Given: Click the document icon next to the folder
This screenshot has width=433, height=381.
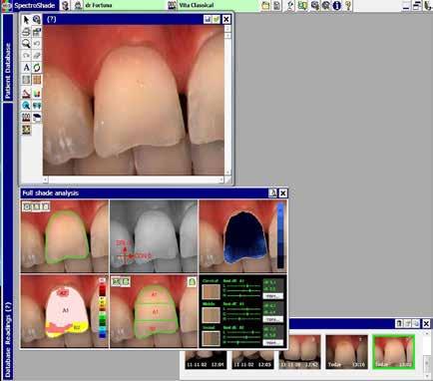Looking at the screenshot, I should (276, 6).
